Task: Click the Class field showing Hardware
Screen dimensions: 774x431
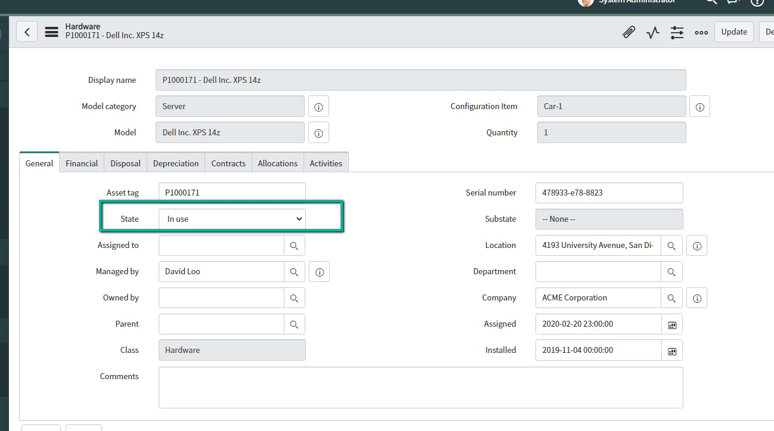Action: tap(232, 351)
